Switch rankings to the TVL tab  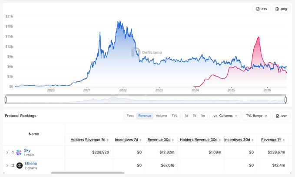tap(174, 116)
